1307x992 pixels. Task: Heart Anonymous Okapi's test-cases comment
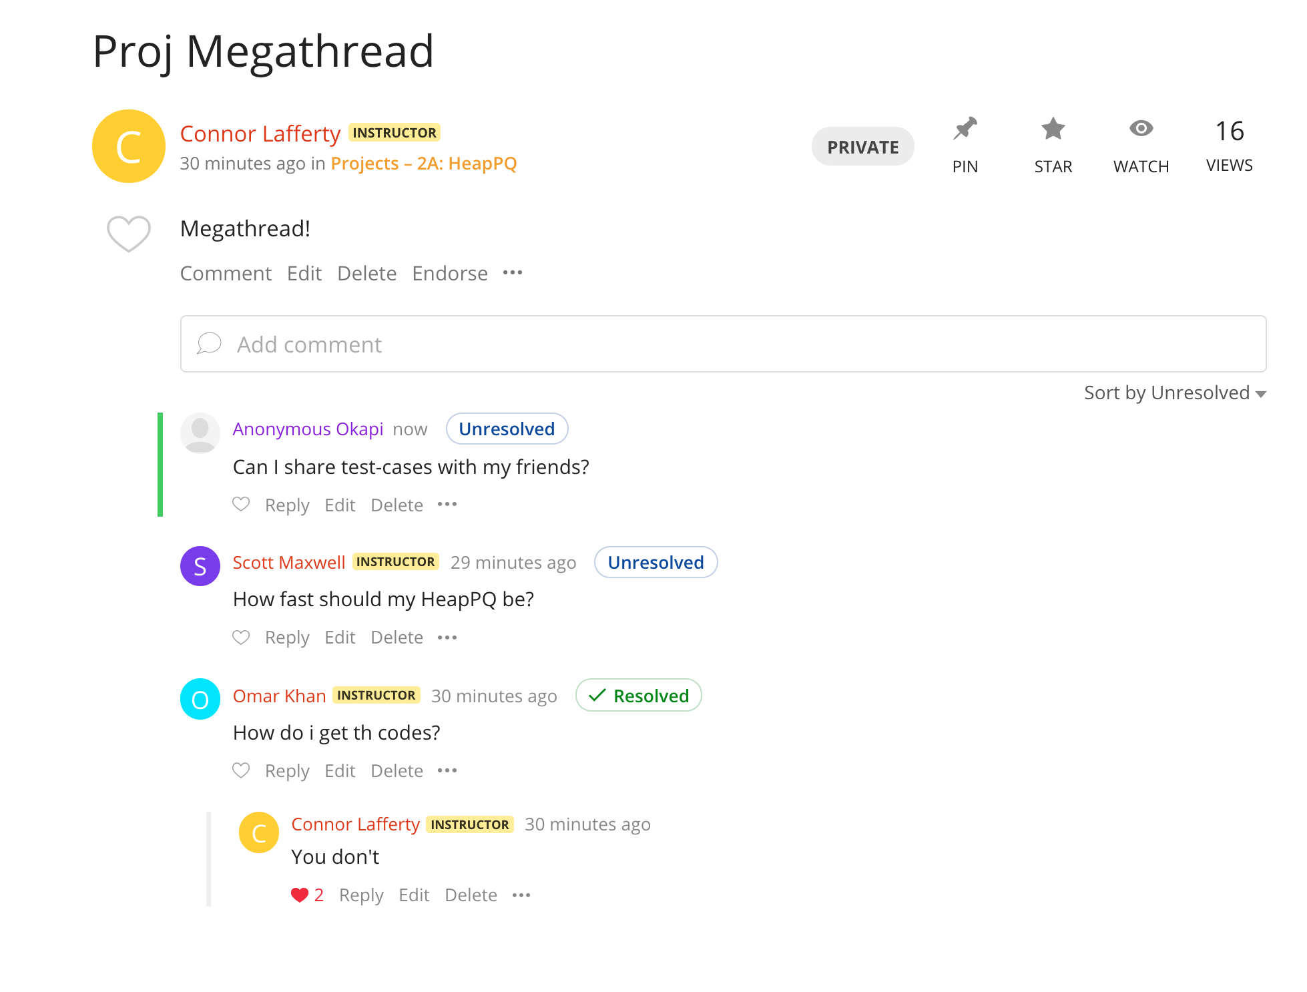pyautogui.click(x=241, y=505)
